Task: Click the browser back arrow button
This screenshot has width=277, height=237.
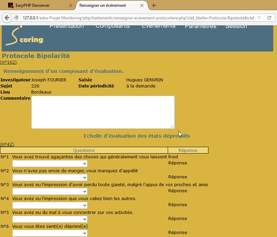Action: (7, 18)
